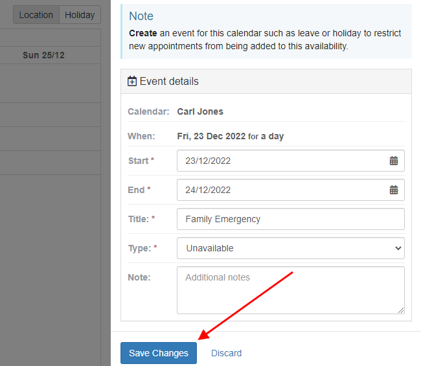Focus the Start date field 23/12/2022
This screenshot has height=366, width=421.
click(291, 161)
